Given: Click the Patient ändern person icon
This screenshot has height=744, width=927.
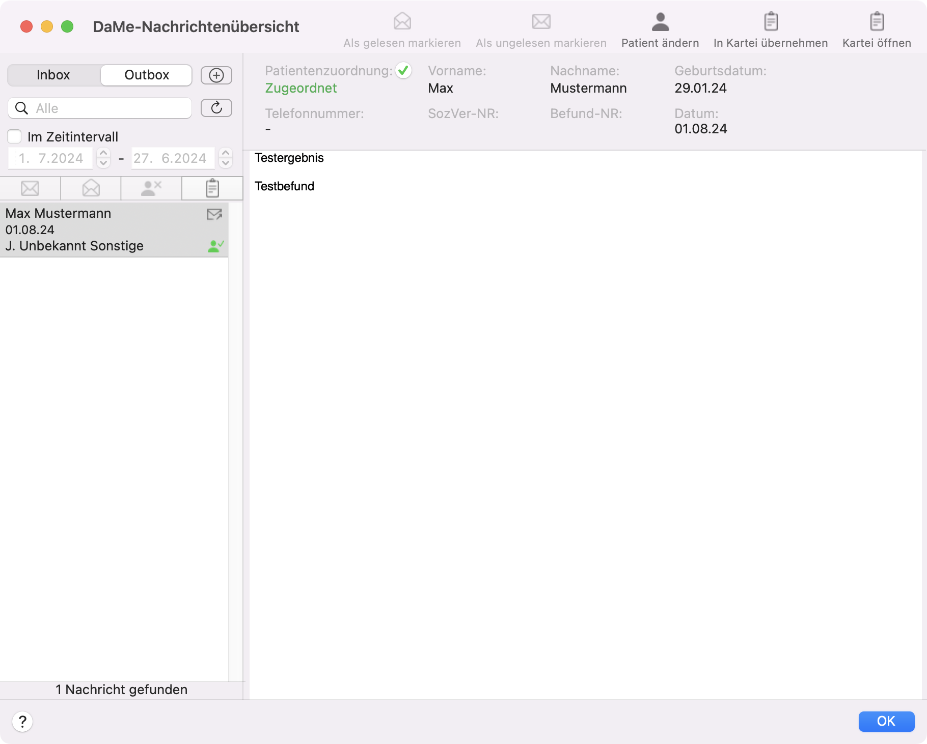Looking at the screenshot, I should (x=661, y=21).
